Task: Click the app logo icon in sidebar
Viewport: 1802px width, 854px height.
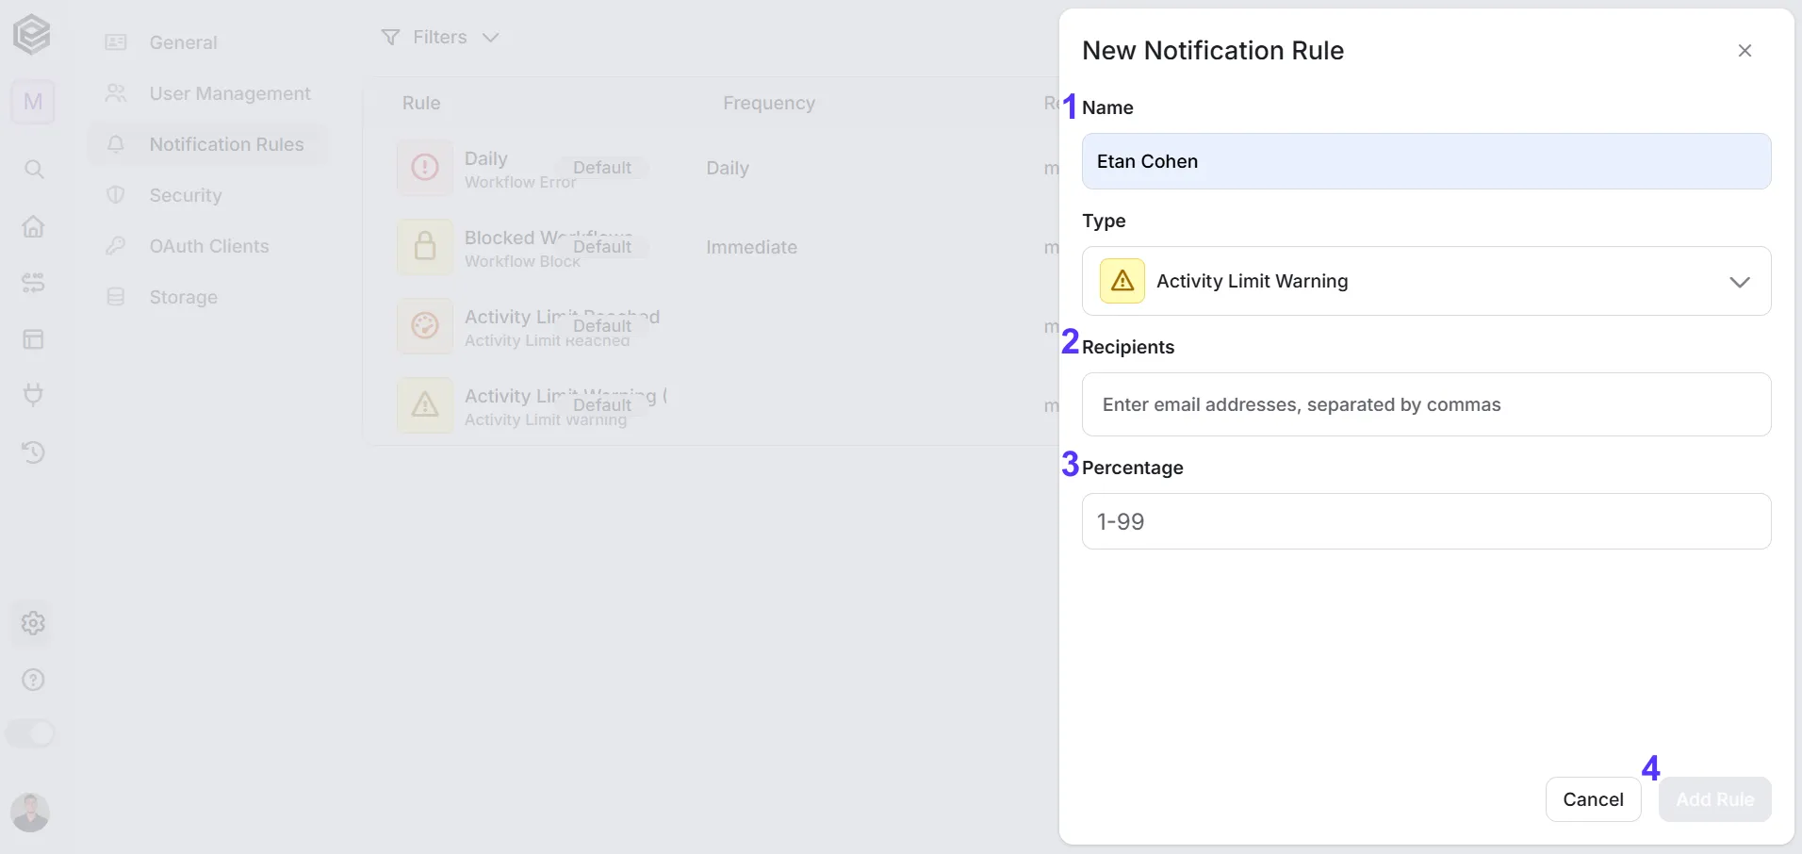Action: 32,35
